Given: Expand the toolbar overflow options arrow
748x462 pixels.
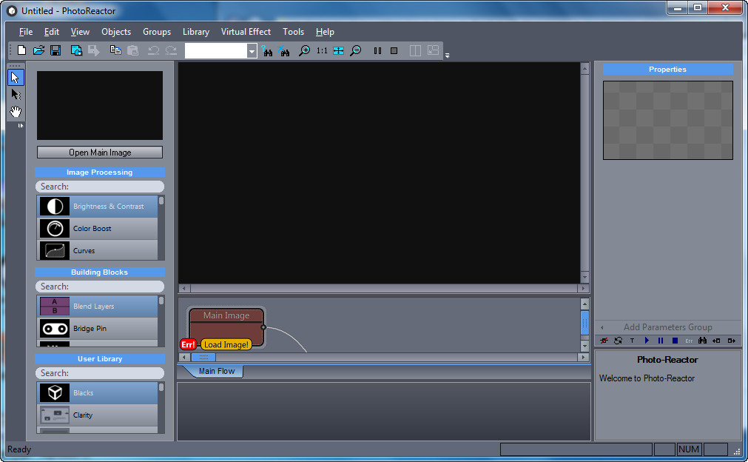Looking at the screenshot, I should [447, 56].
